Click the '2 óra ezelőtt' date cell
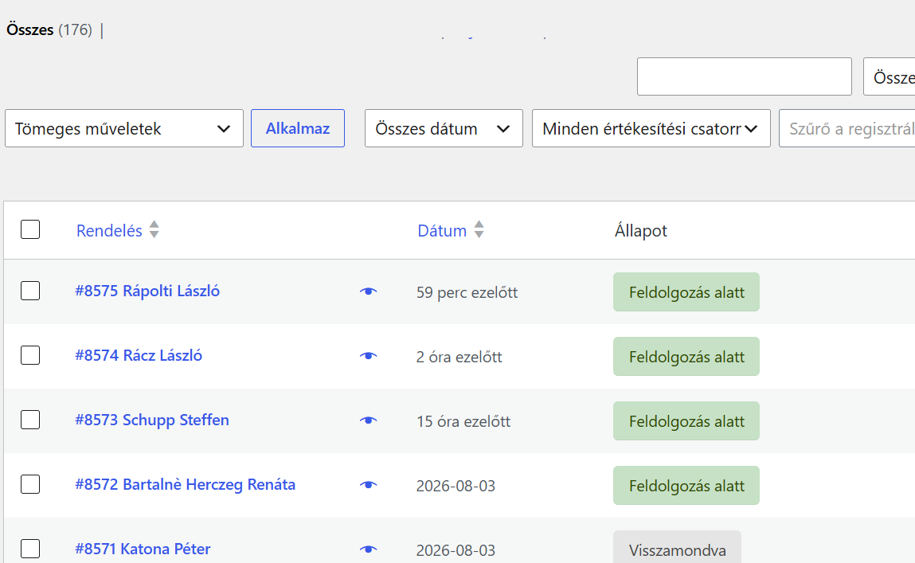 coord(459,357)
